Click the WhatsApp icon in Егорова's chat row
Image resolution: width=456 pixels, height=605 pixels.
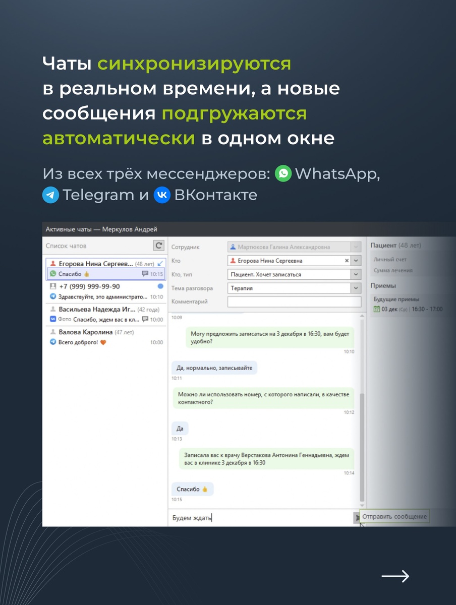(53, 274)
